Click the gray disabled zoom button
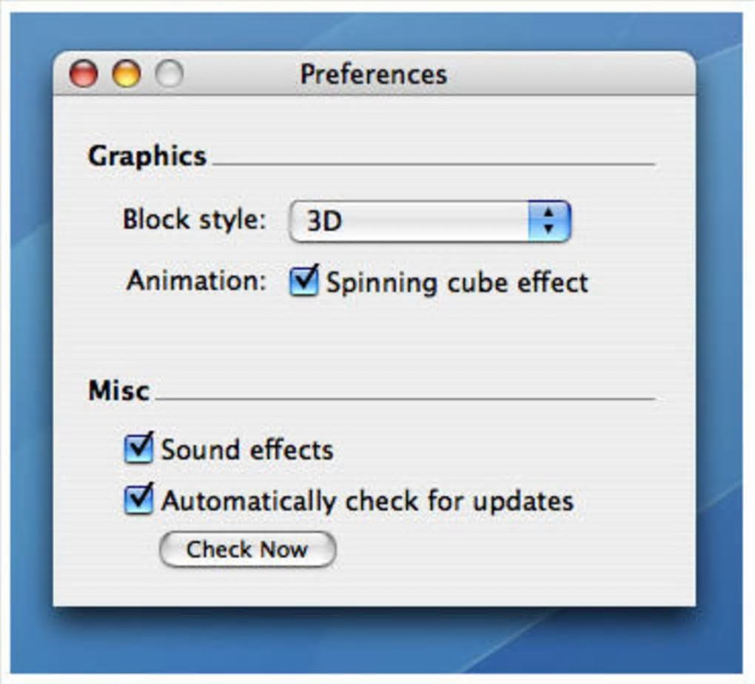Viewport: 755px width, 684px height. coord(170,74)
